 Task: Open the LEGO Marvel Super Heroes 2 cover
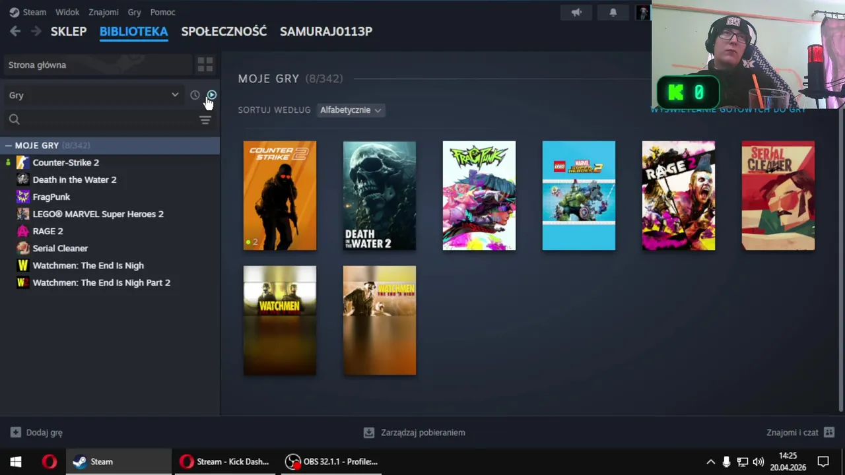coord(579,196)
